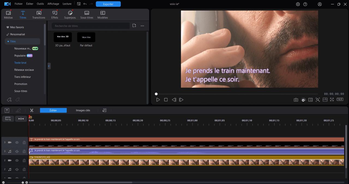Viewport: 349px width, 184px height.
Task: Select the scissors split tool
Action: [x=32, y=110]
